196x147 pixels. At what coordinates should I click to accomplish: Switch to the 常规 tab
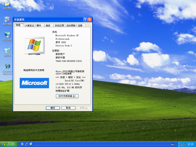[19, 25]
